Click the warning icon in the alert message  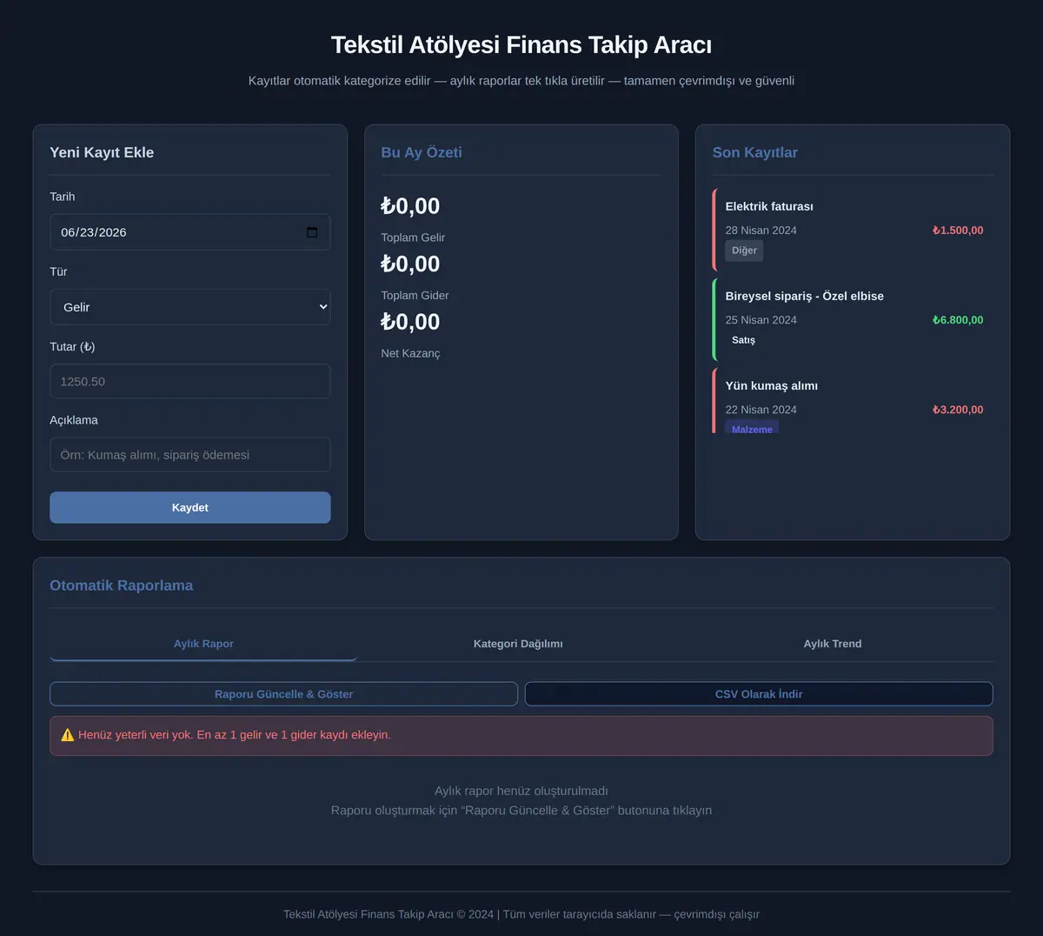[x=68, y=735]
